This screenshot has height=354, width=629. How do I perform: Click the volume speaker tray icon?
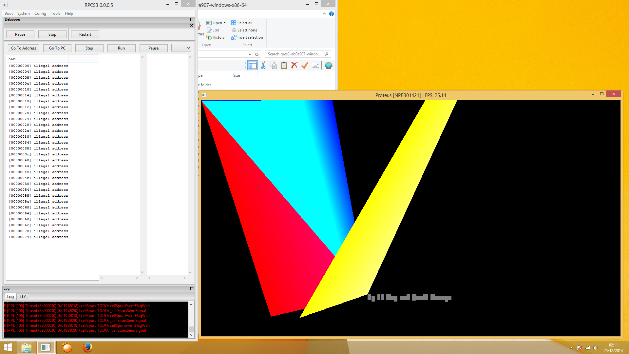tap(596, 348)
